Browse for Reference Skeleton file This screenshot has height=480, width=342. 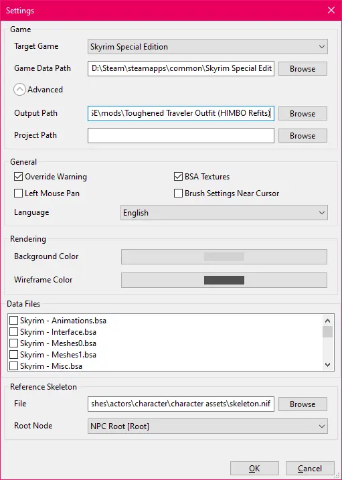pos(303,404)
